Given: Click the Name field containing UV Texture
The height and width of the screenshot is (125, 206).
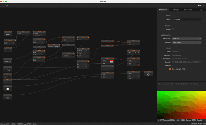Looking at the screenshot, I should 186,19.
